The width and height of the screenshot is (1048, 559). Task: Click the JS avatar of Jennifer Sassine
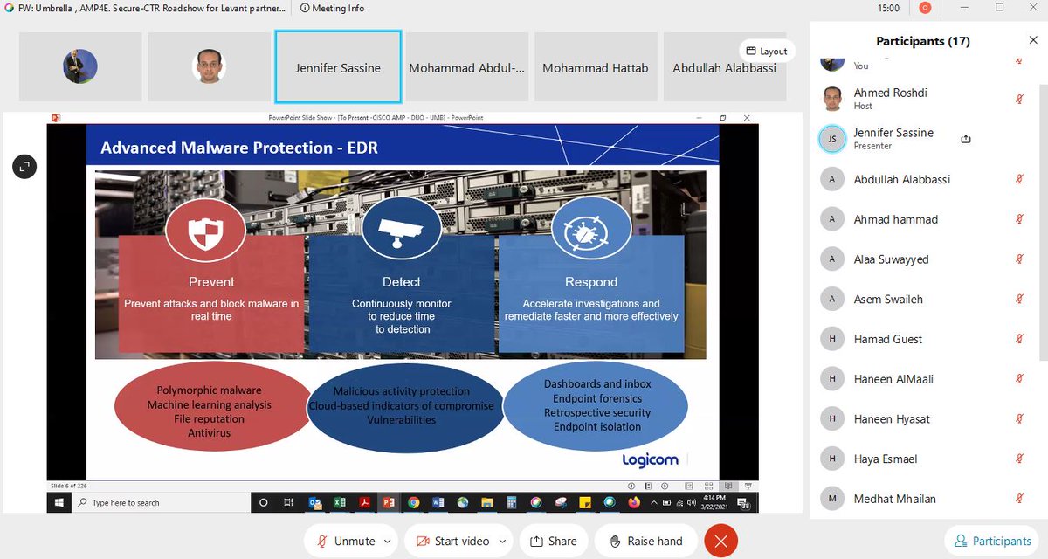click(832, 139)
